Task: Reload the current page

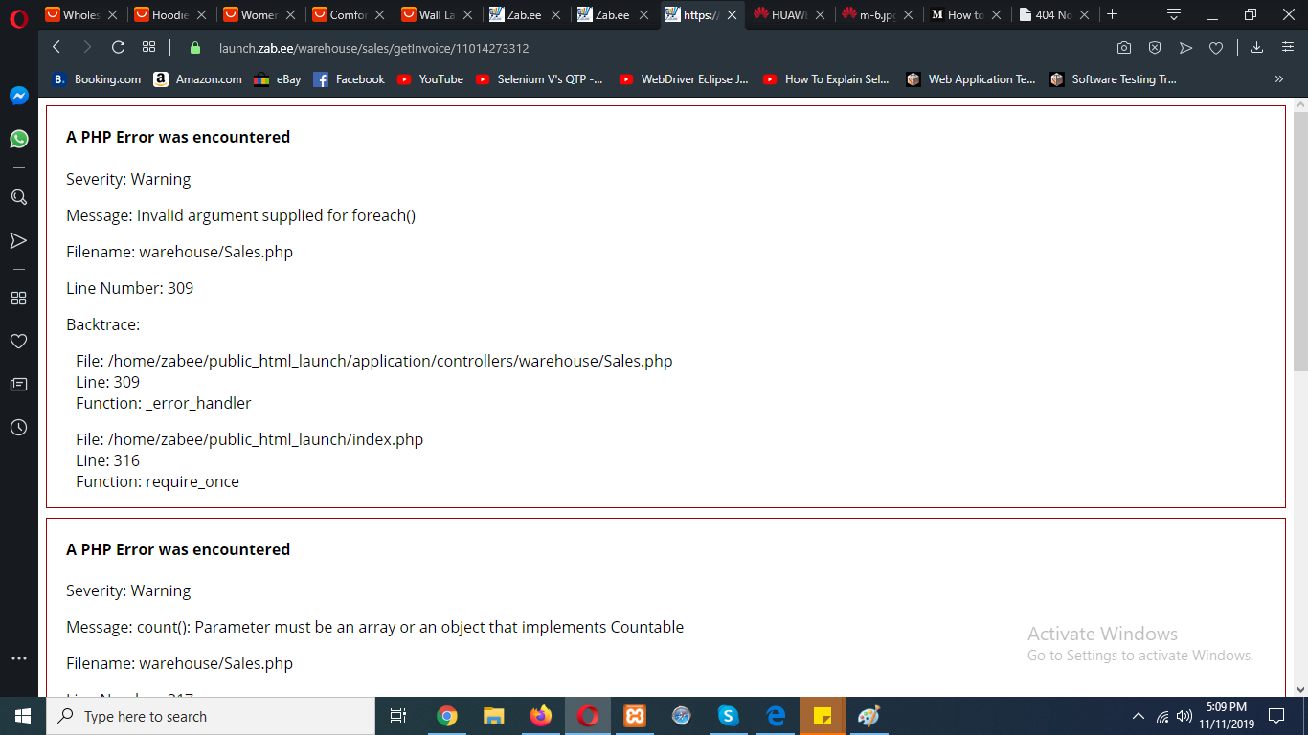Action: (119, 47)
